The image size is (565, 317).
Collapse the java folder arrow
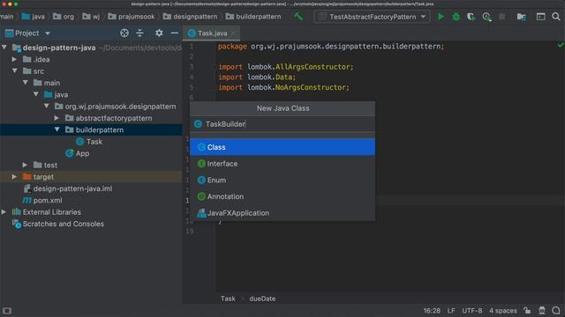(36, 94)
